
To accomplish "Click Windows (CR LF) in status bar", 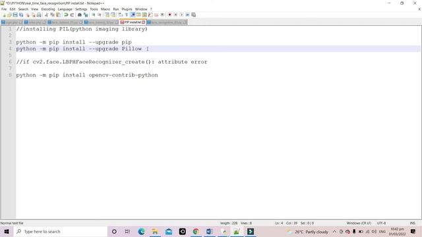I will click(x=359, y=223).
